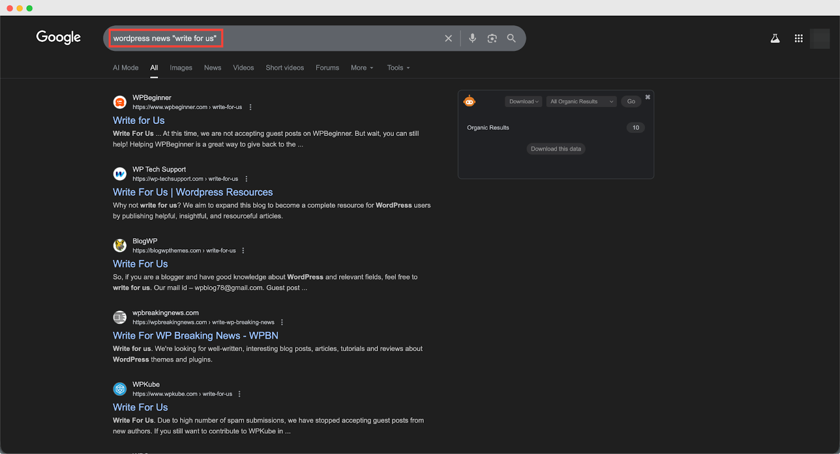Image resolution: width=840 pixels, height=454 pixels.
Task: Open BlogWP Write For Us link
Action: pos(140,264)
